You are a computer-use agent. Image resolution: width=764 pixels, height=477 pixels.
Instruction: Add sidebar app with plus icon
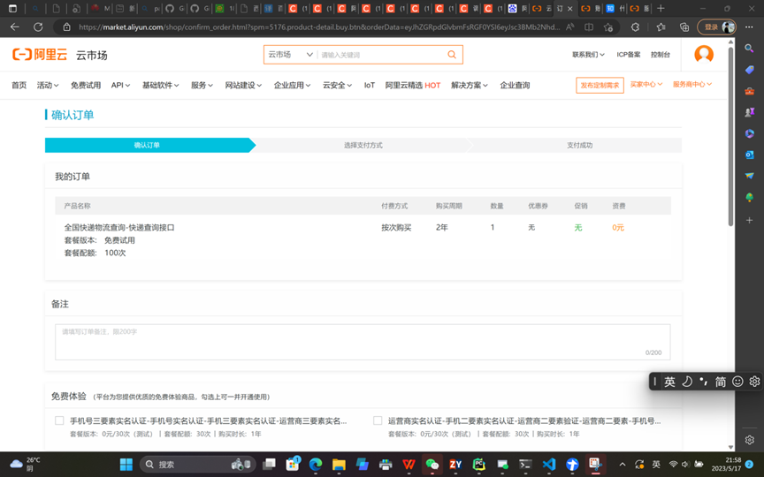click(x=749, y=221)
